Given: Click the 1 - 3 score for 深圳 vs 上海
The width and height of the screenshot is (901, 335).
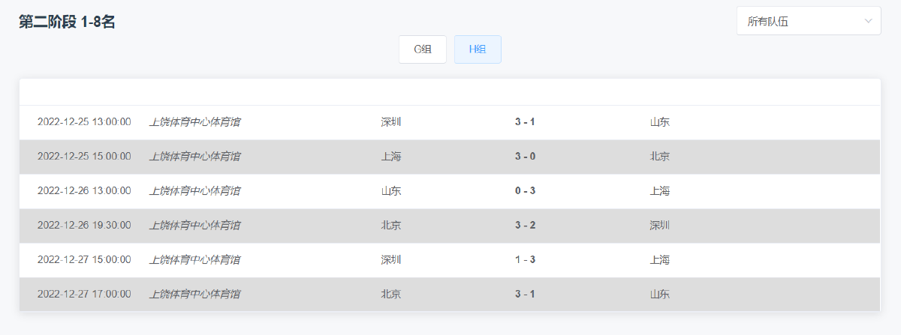Looking at the screenshot, I should 525,260.
